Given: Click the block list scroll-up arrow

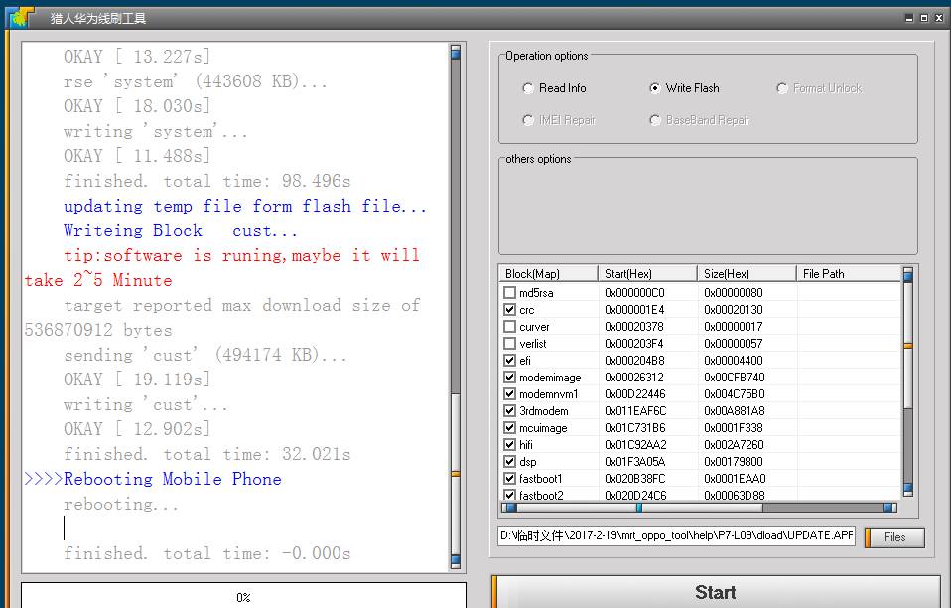Looking at the screenshot, I should (908, 275).
